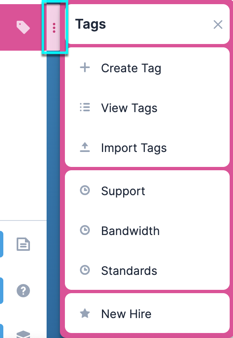Screen dimensions: 233x338
Task: Click the clock icon next to Support
Action: (85, 191)
